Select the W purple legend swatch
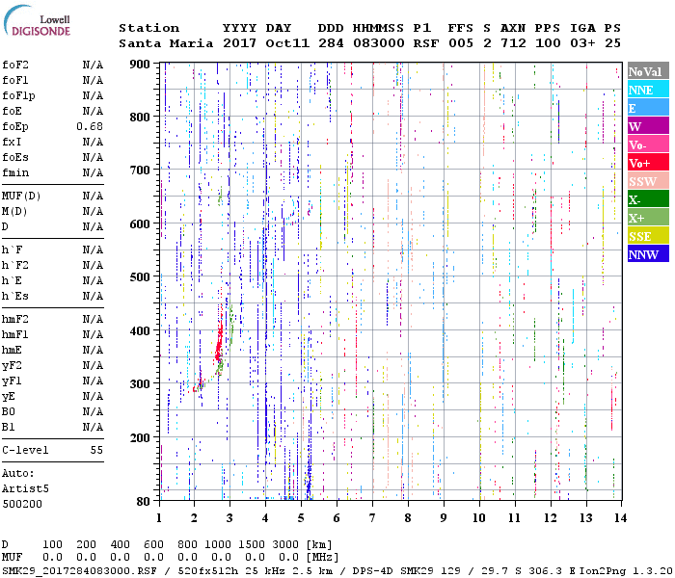675x578 pixels. click(x=648, y=126)
